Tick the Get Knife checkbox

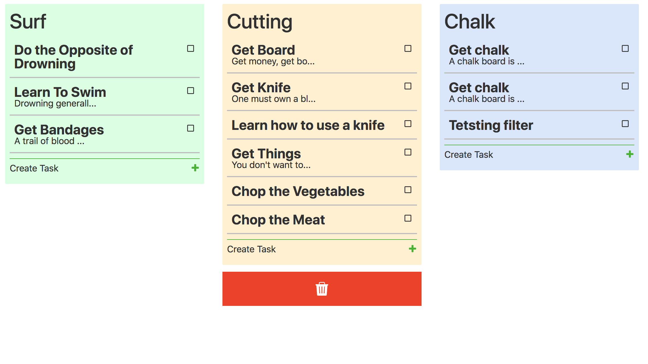click(x=408, y=86)
